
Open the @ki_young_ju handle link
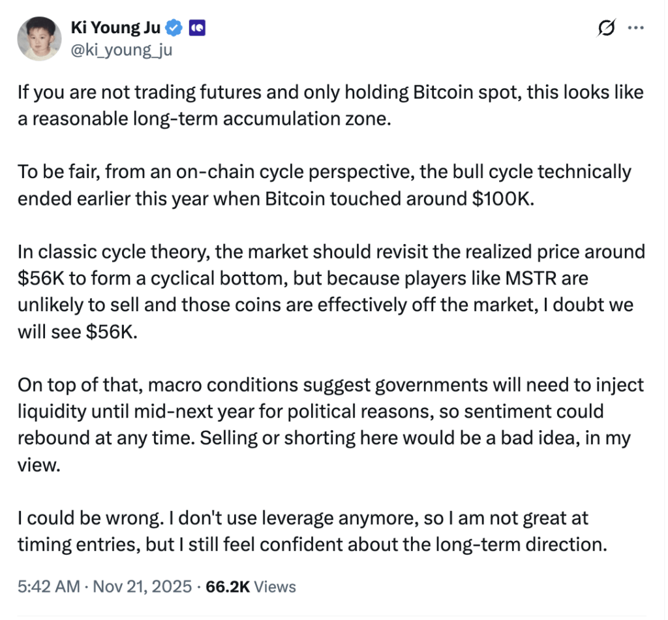point(121,49)
